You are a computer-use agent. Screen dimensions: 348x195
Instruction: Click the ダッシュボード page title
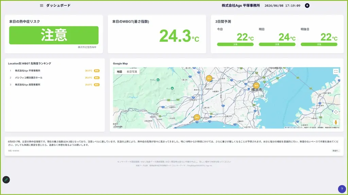(58, 5)
